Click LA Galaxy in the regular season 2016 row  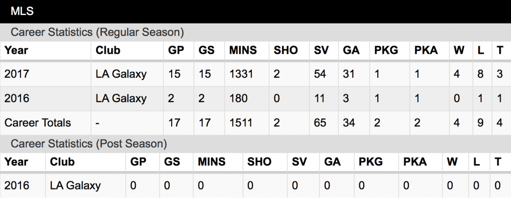(x=121, y=98)
